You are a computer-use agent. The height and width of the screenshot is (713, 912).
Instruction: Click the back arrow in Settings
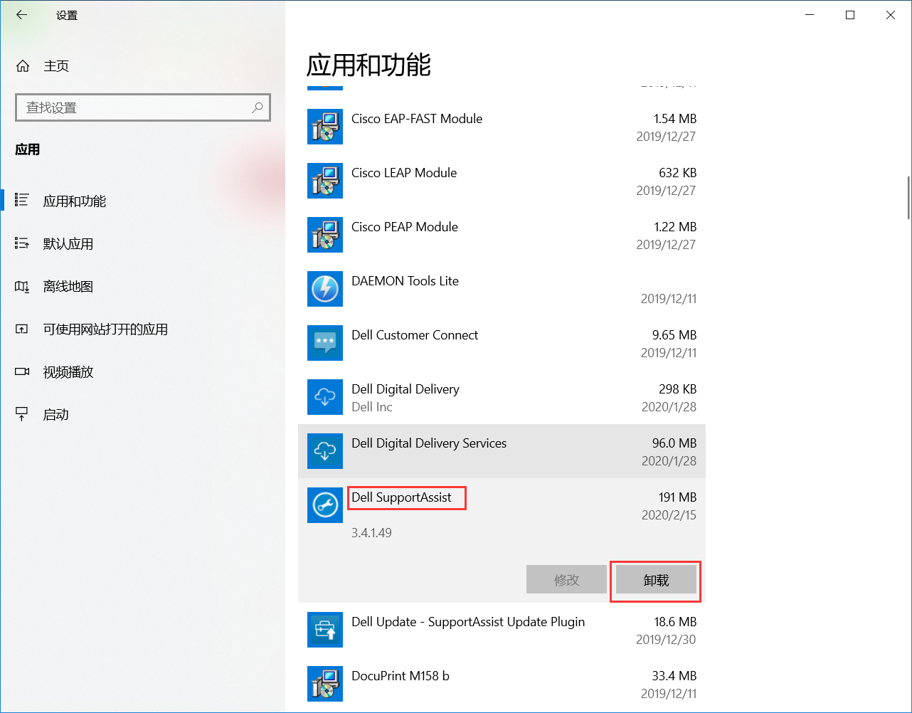click(22, 15)
